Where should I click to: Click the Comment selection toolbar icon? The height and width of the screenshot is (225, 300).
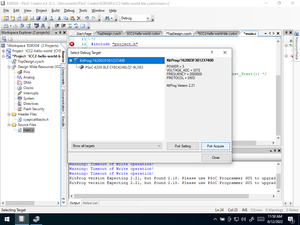click(70, 26)
